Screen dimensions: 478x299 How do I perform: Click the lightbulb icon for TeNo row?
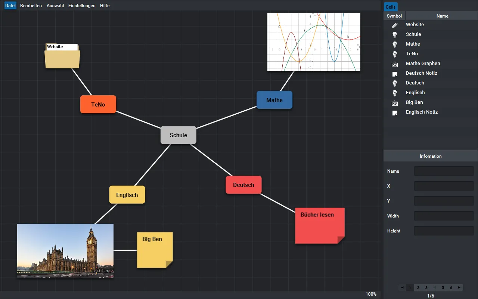coord(394,54)
